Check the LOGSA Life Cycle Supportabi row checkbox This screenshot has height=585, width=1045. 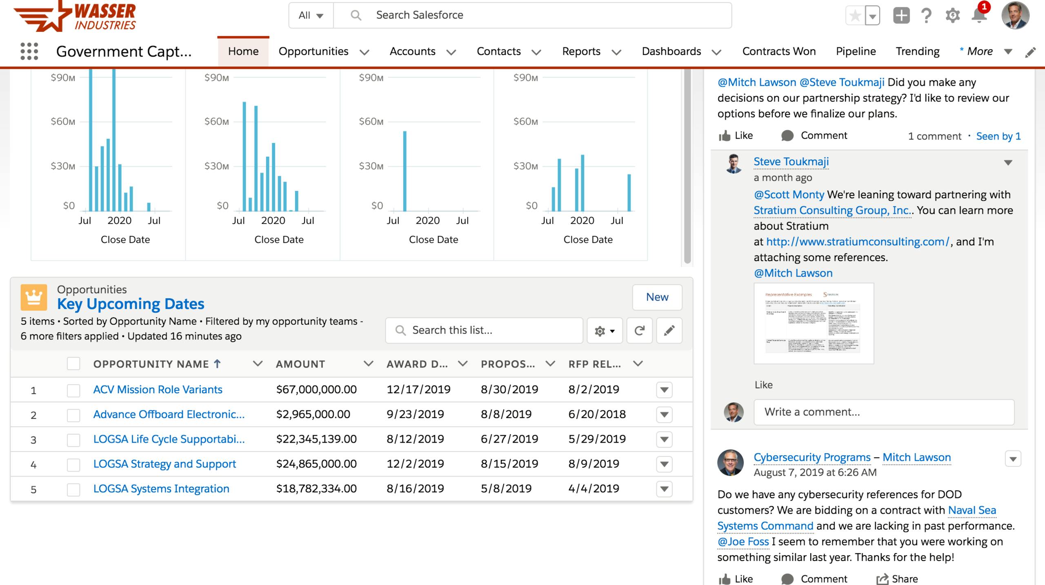73,440
